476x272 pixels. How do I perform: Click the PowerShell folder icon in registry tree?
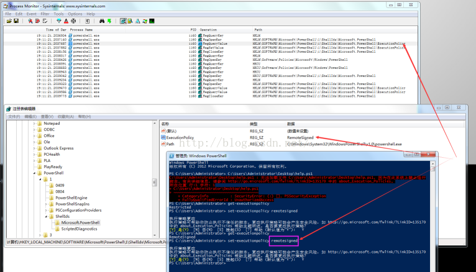tap(40, 173)
